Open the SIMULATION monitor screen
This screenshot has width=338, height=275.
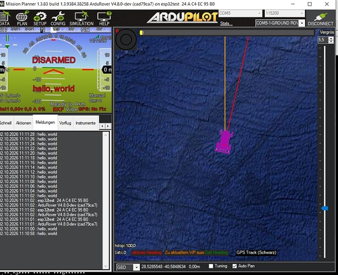[81, 19]
